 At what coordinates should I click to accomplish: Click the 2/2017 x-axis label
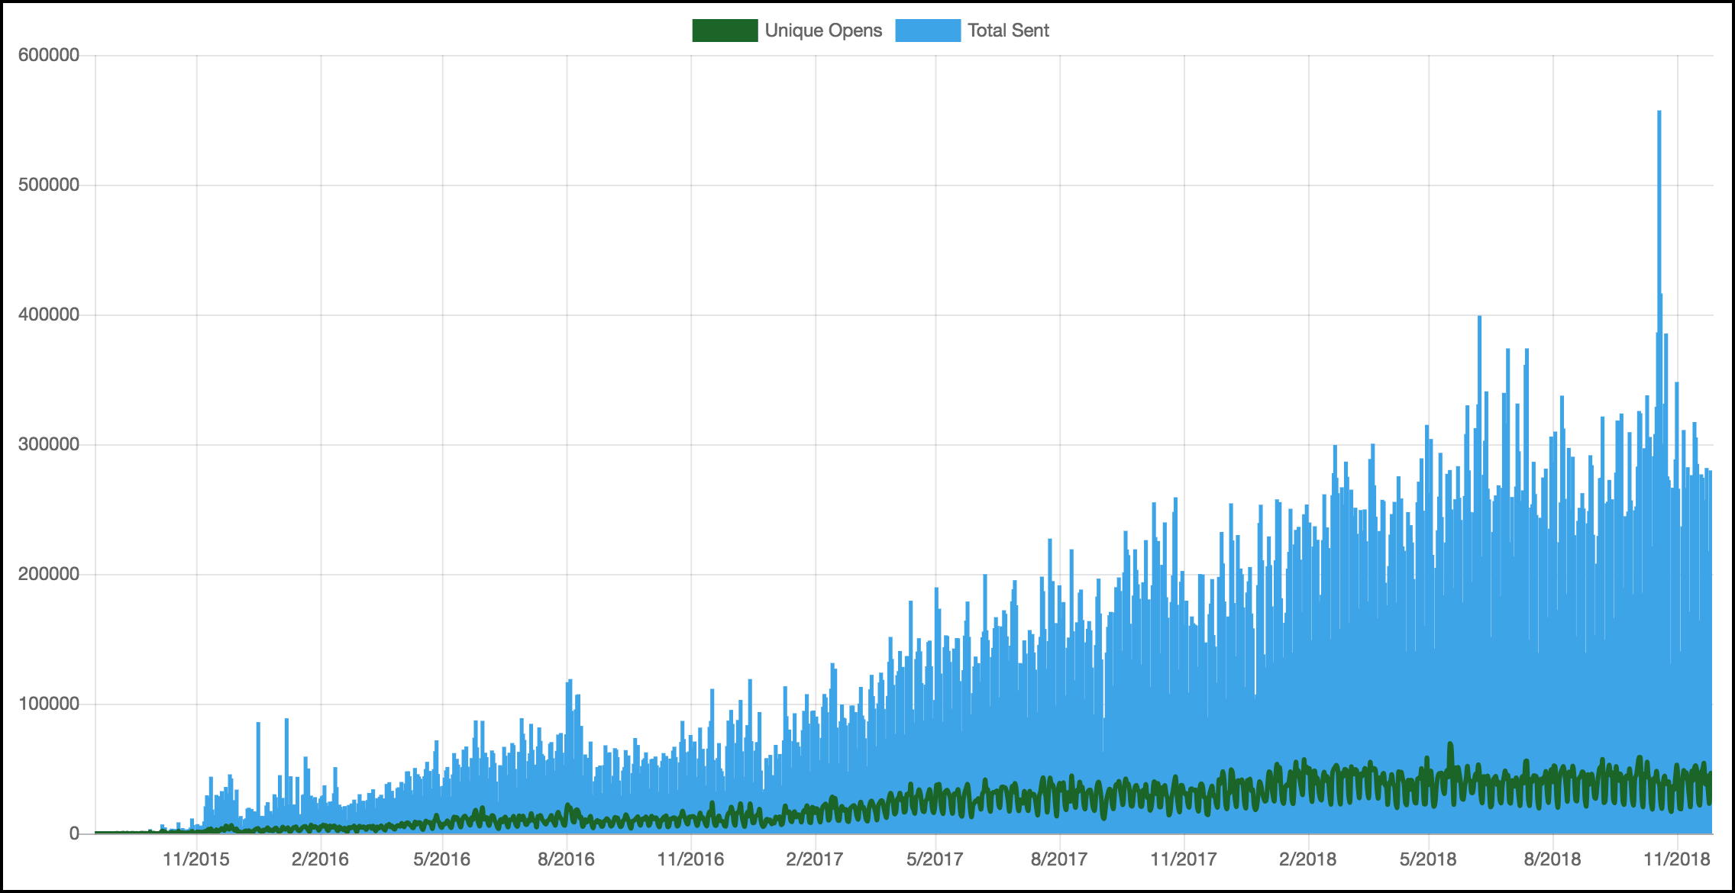(x=815, y=859)
